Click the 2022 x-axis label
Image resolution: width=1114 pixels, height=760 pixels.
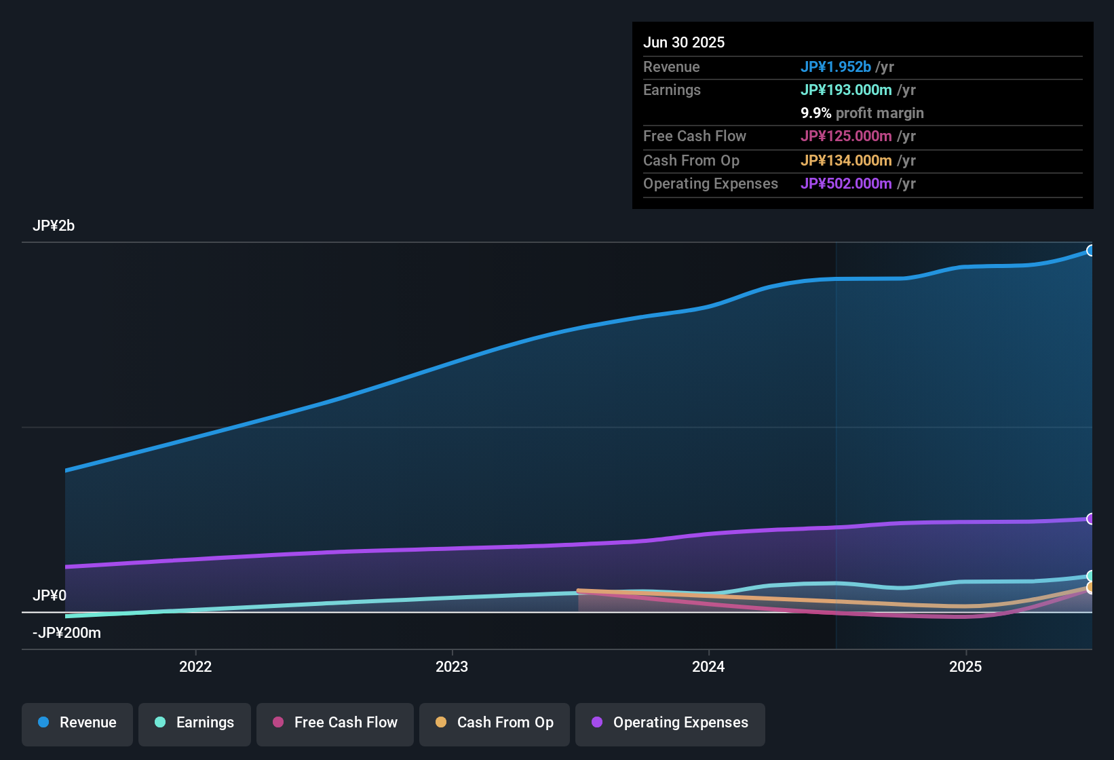point(195,666)
